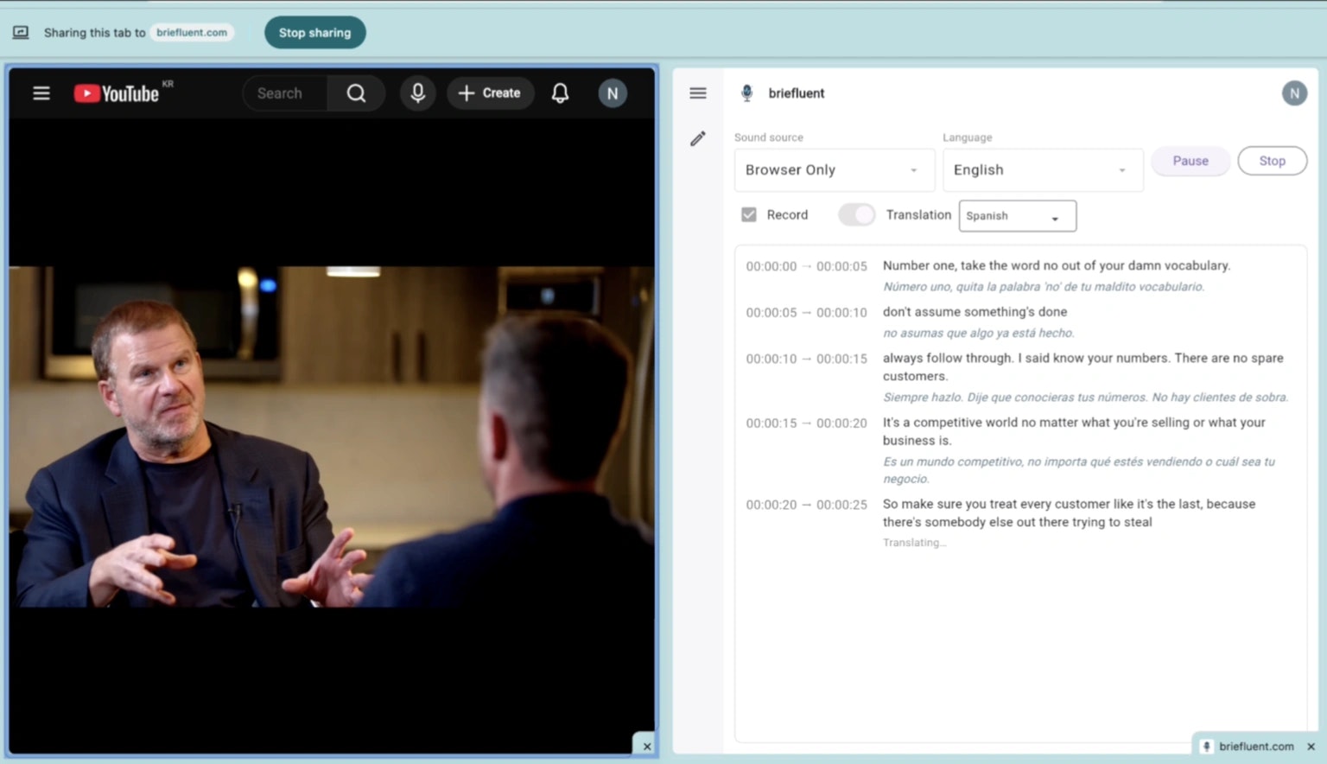
Task: Click the YouTube search input field
Action: pos(287,92)
